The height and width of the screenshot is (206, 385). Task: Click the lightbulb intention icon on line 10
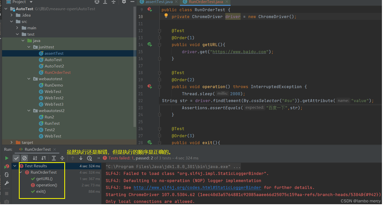coord(166,16)
